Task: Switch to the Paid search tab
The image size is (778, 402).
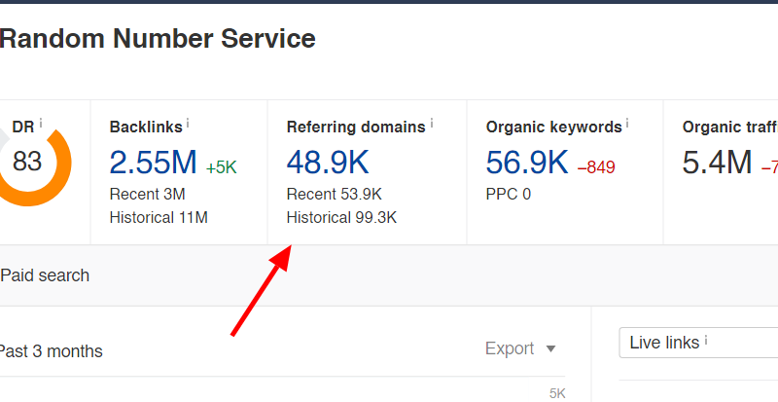Action: [45, 275]
